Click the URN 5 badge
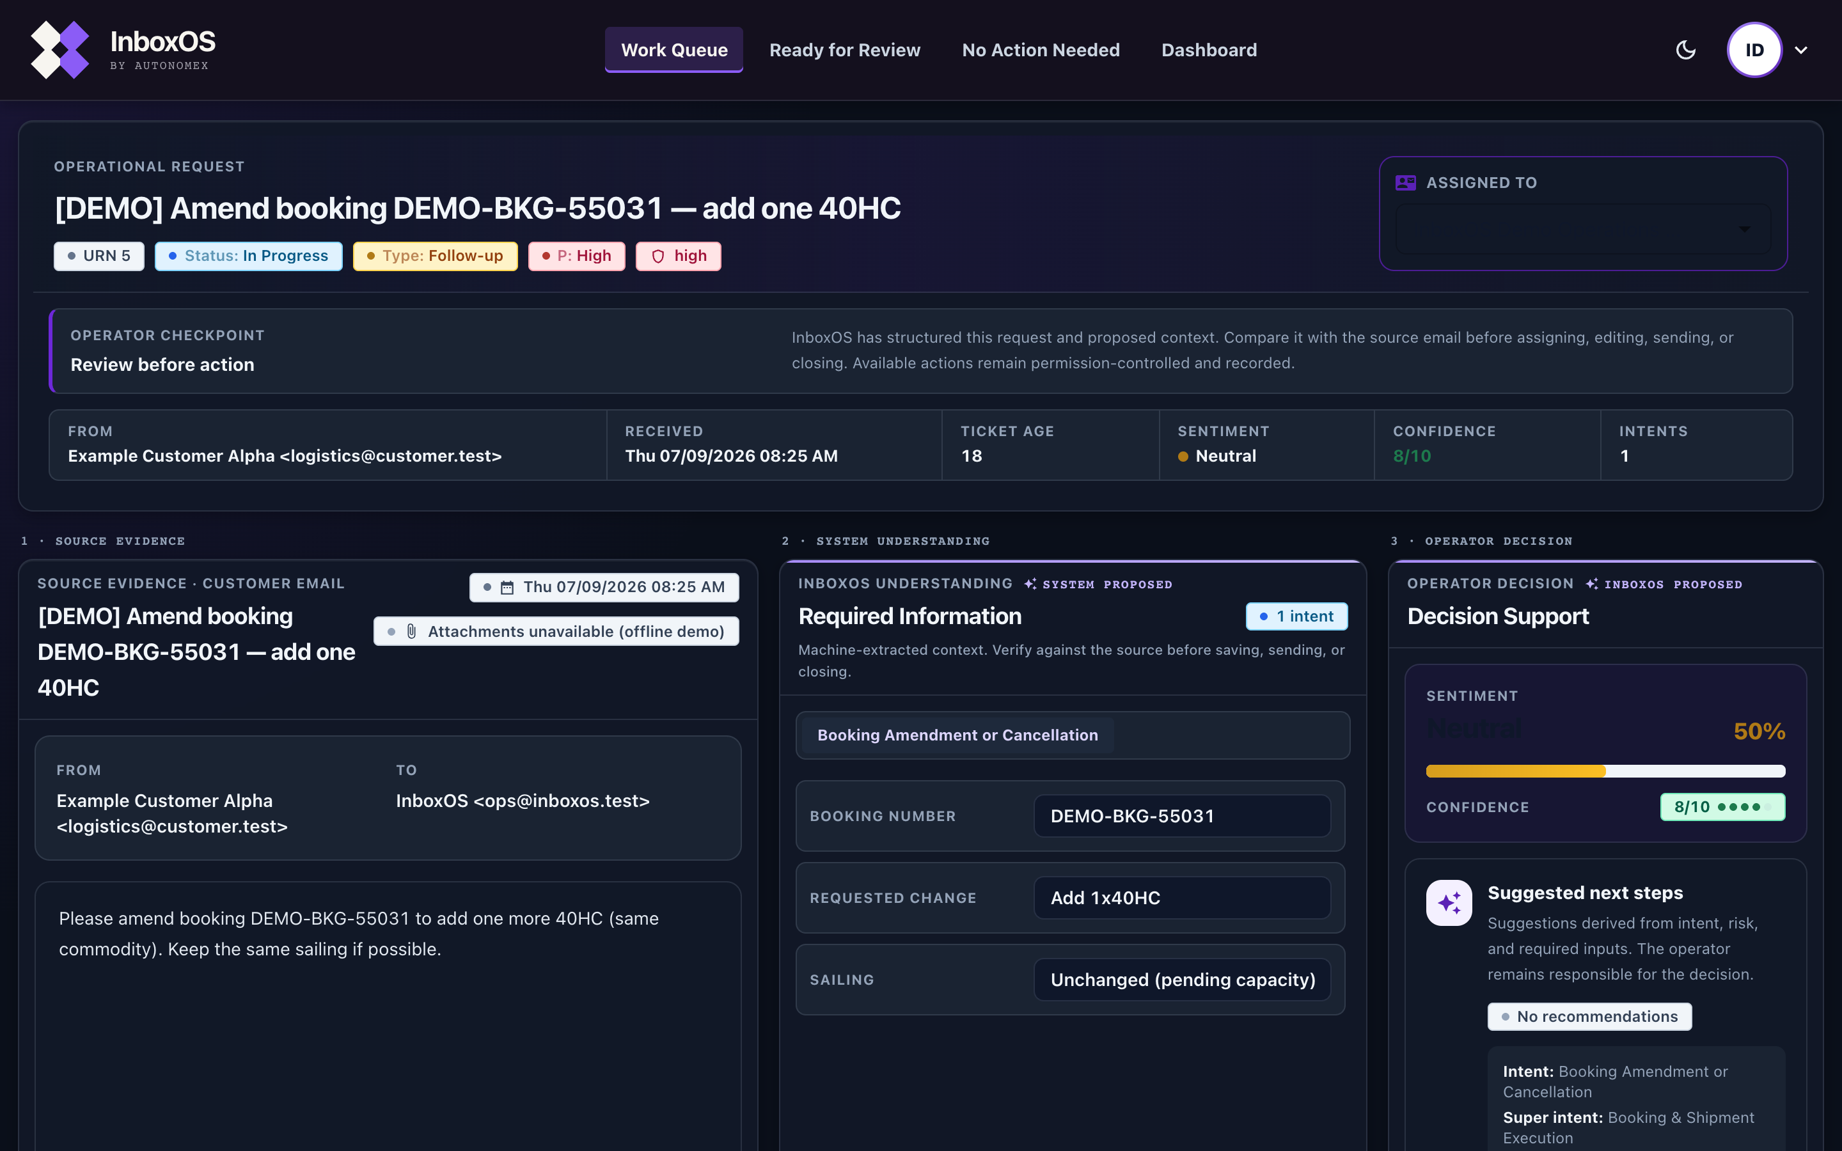 click(99, 256)
